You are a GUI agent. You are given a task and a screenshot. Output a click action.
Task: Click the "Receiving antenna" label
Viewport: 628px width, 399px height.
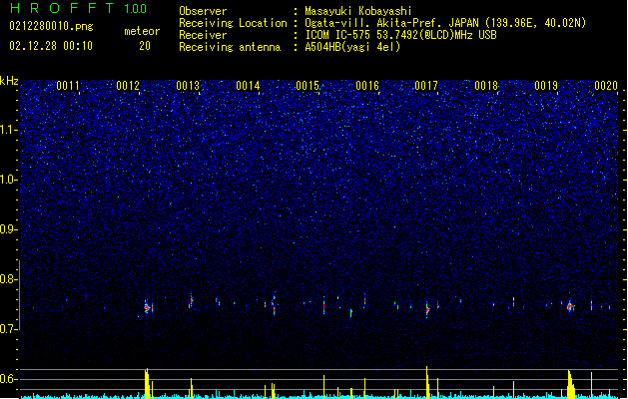tap(230, 47)
